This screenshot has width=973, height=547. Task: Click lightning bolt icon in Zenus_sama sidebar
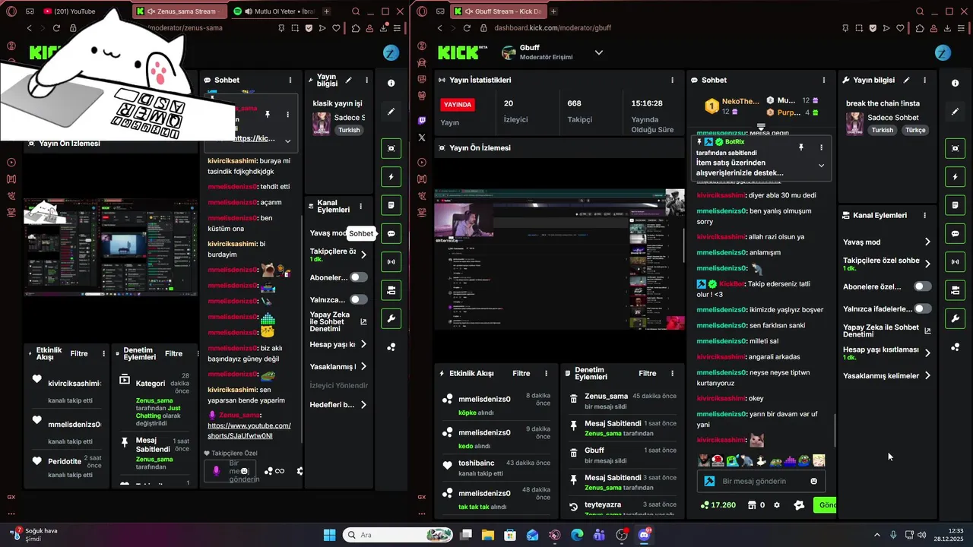coord(391,177)
